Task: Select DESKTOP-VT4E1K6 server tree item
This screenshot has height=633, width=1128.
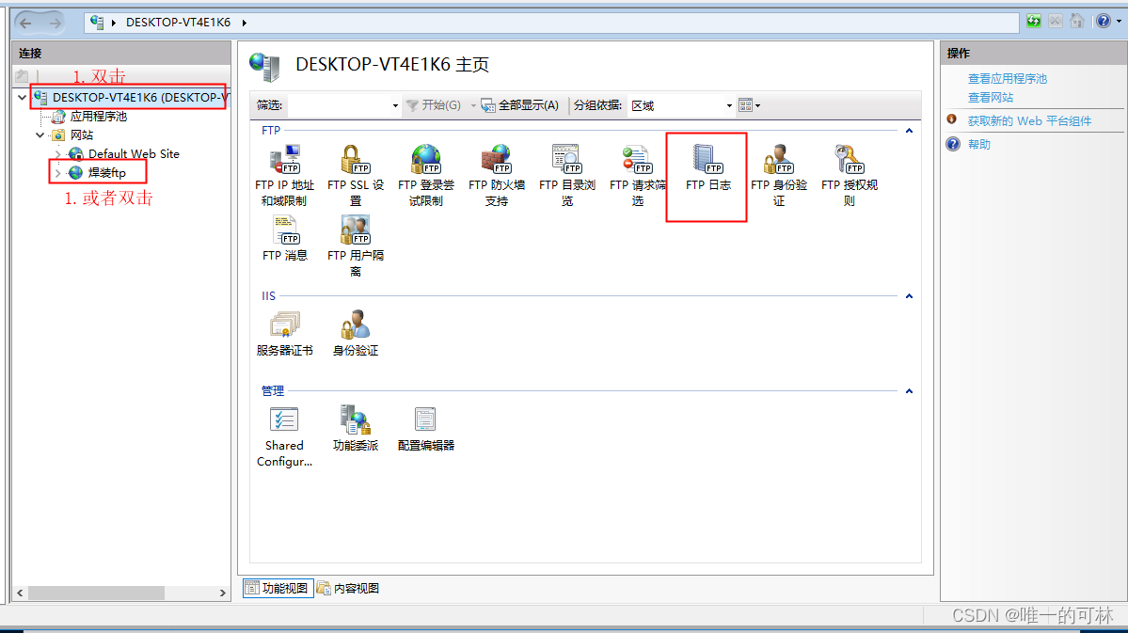Action: tap(140, 97)
